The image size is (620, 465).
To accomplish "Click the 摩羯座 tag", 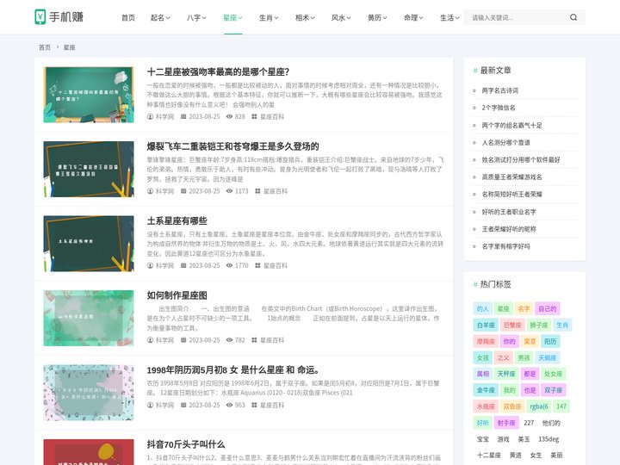I will click(486, 341).
